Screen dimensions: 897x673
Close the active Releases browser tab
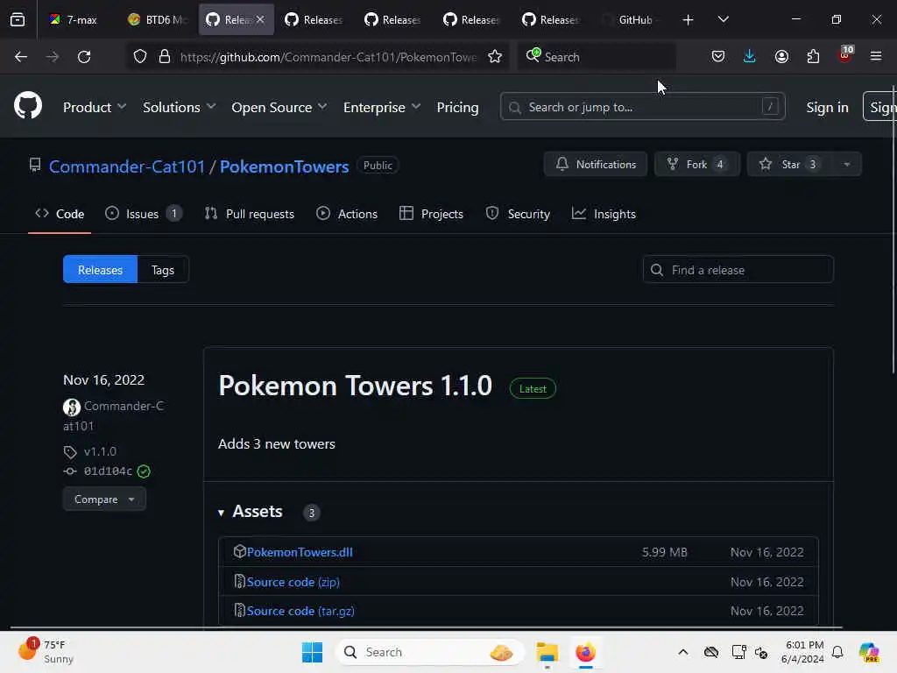tap(260, 19)
